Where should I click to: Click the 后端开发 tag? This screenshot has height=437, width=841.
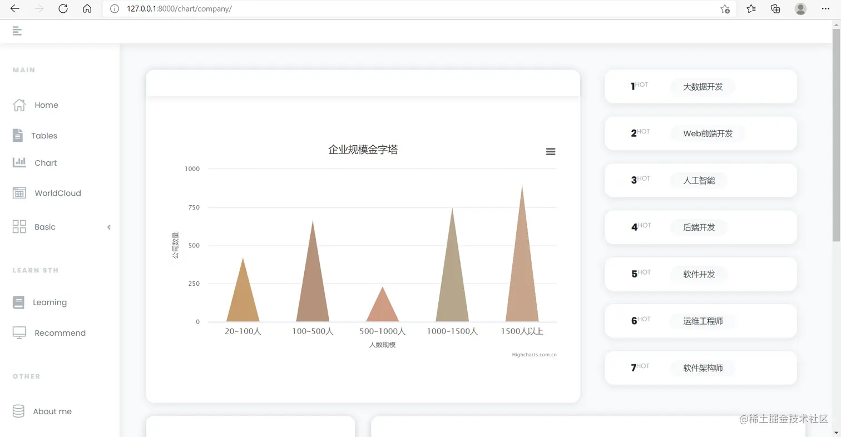699,227
